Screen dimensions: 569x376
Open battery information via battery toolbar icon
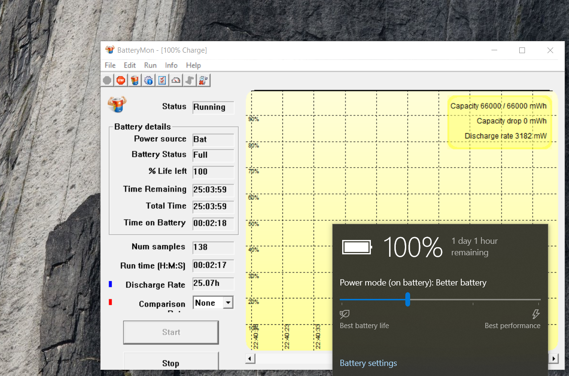click(x=134, y=80)
